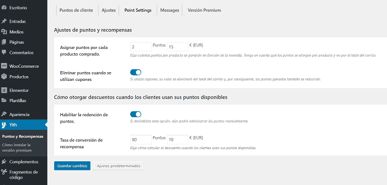Viewport: 387px width, 185px height.
Task: Click the Páginas pages icon
Action: click(x=4, y=42)
